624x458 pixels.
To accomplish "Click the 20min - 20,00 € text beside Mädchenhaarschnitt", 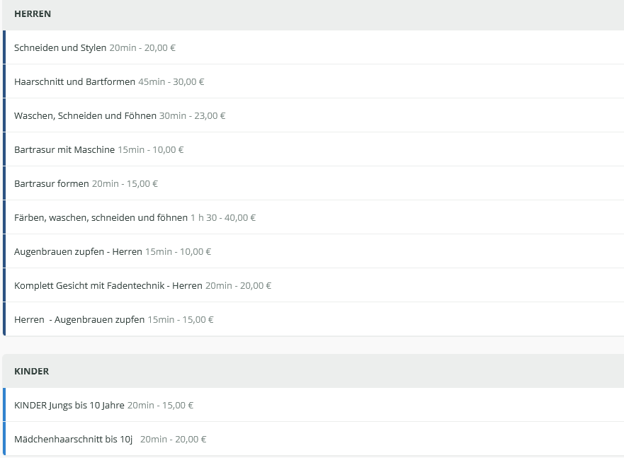I will (x=174, y=440).
